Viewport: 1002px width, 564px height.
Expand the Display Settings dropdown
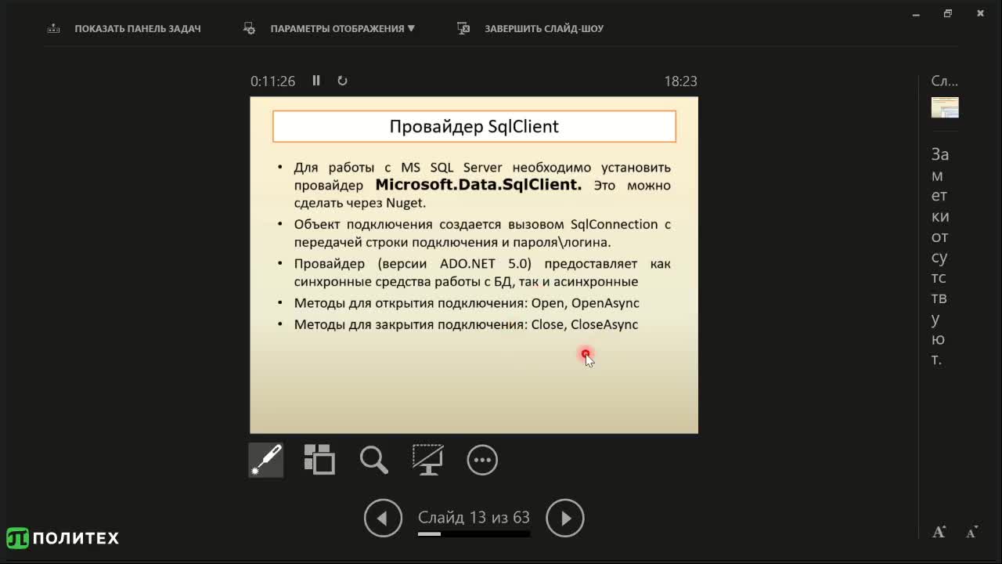[342, 28]
